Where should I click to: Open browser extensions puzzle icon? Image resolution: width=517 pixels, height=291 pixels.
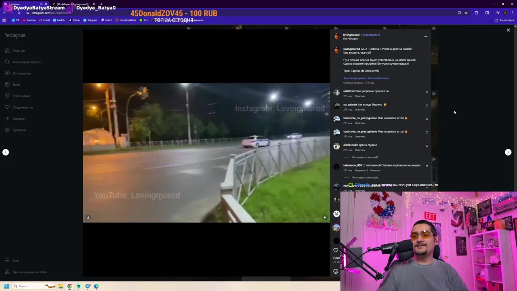tap(476, 13)
